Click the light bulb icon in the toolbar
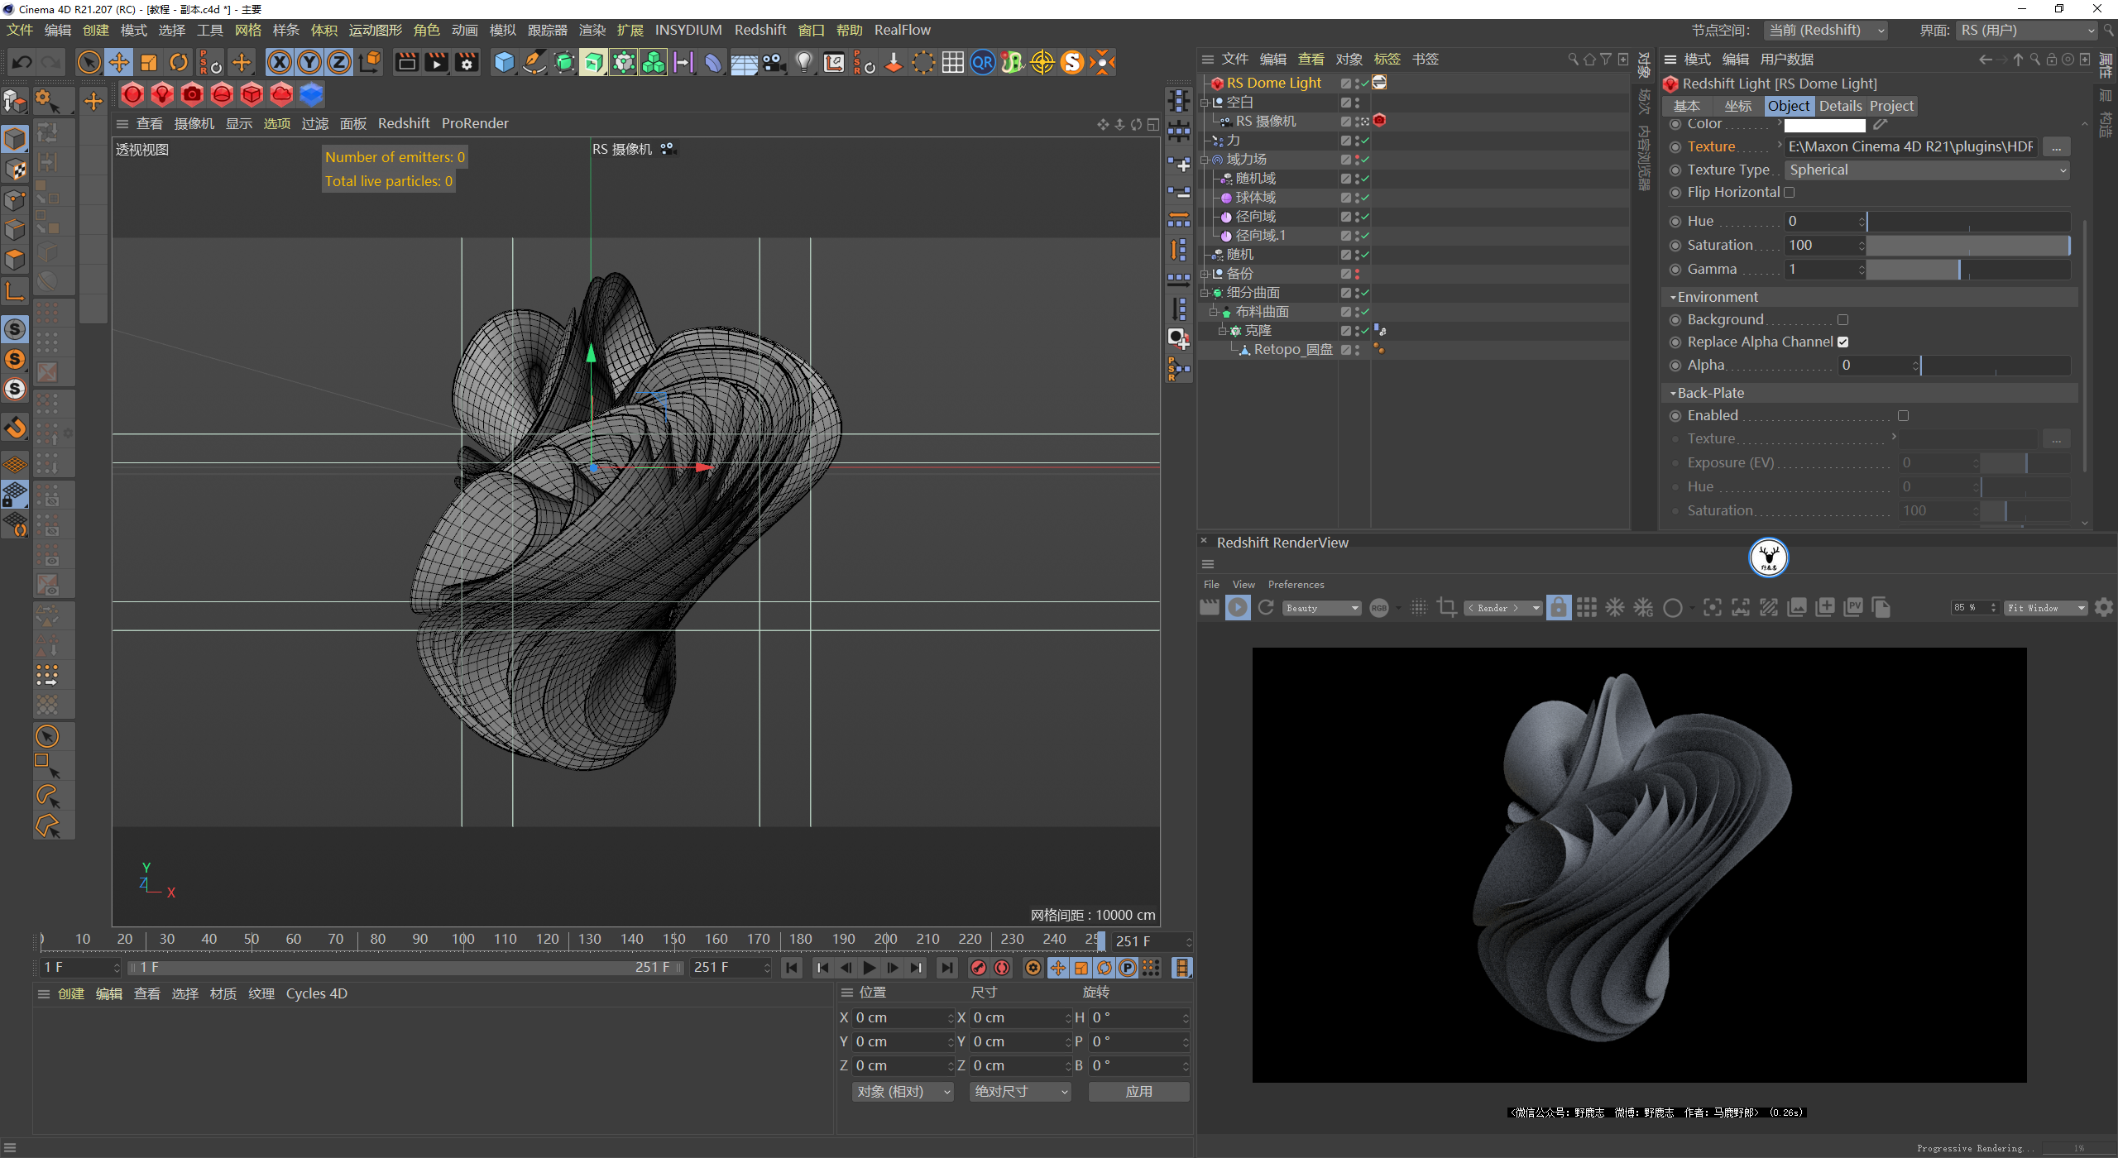This screenshot has width=2118, height=1158. [803, 62]
